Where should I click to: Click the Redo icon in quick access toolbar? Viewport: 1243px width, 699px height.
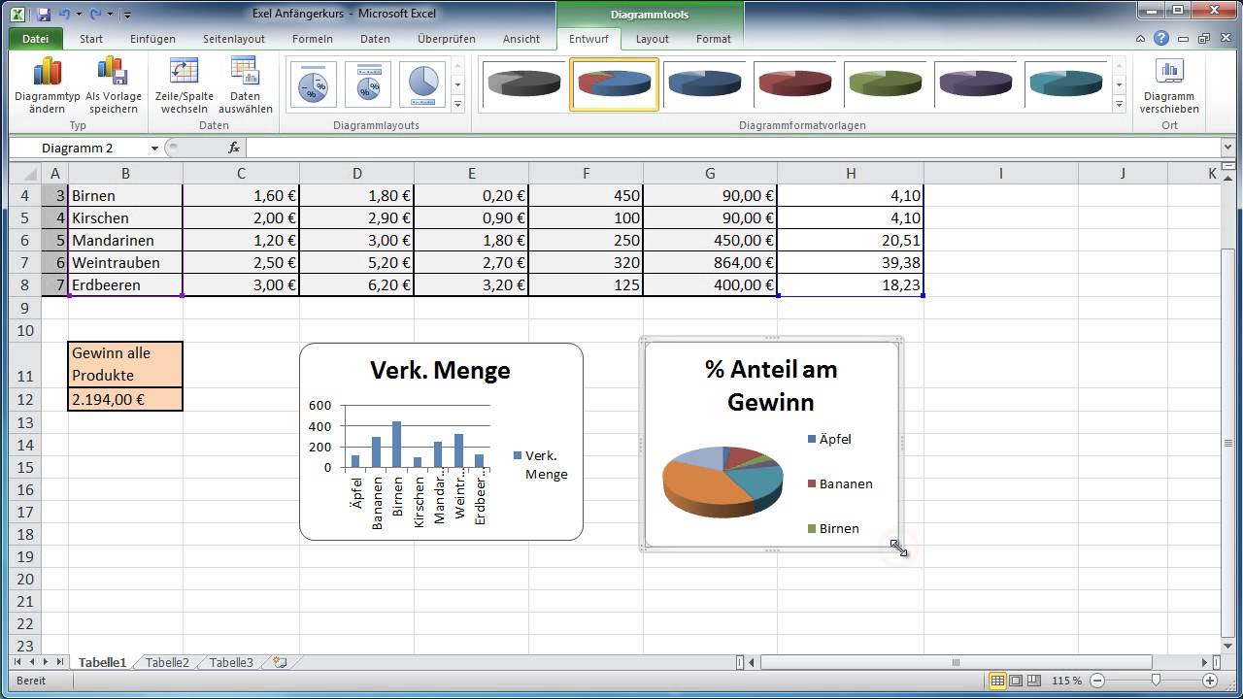pyautogui.click(x=95, y=14)
